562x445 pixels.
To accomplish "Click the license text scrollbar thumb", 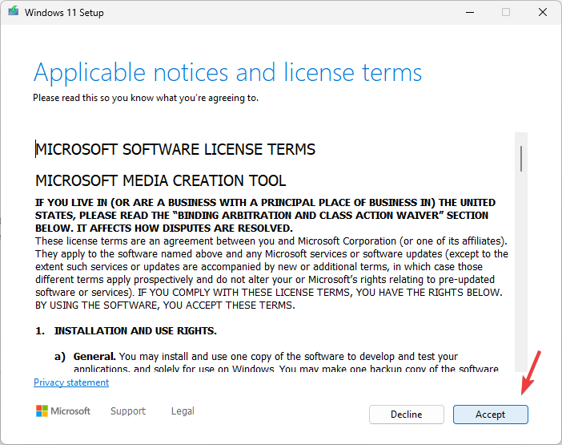I will 521,159.
